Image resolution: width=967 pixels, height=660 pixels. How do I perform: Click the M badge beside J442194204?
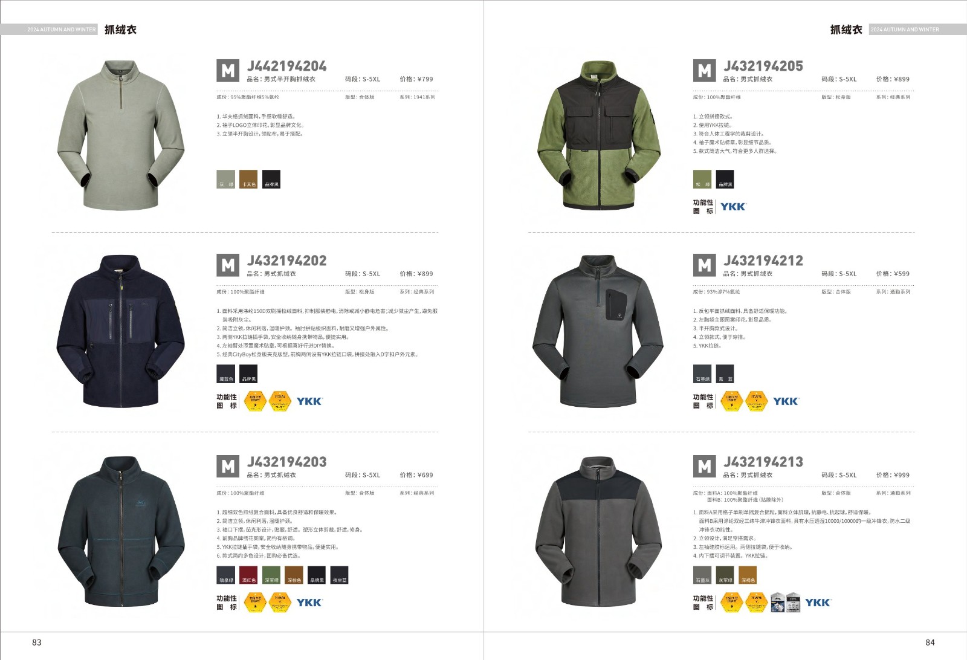coord(228,71)
